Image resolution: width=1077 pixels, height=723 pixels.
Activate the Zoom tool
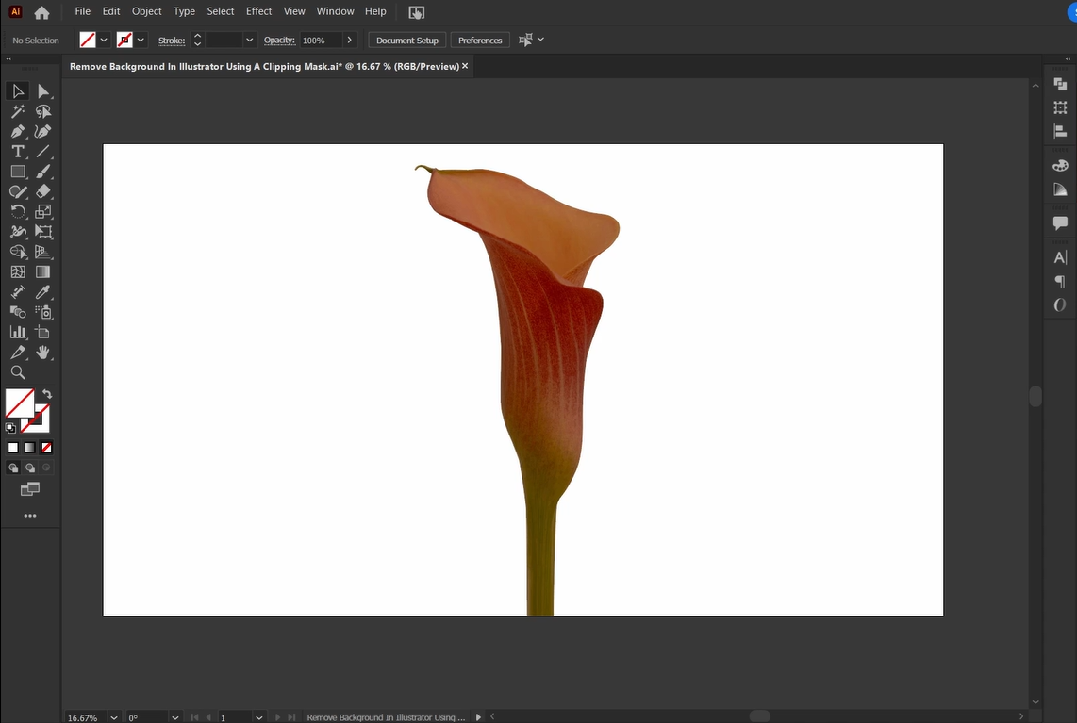point(17,371)
